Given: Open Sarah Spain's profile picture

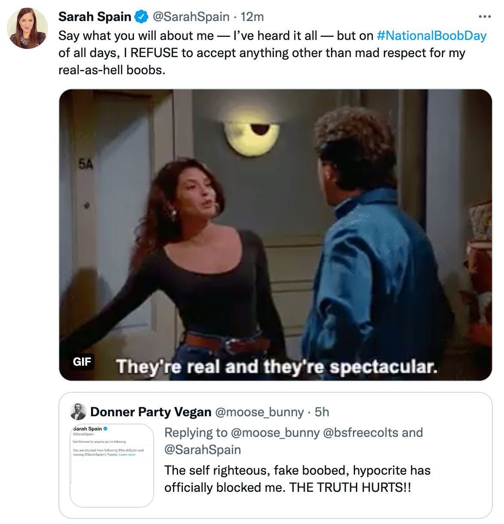Looking at the screenshot, I should click(x=27, y=28).
